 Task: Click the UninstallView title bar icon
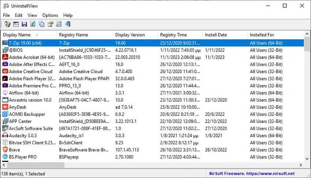pos(6,6)
